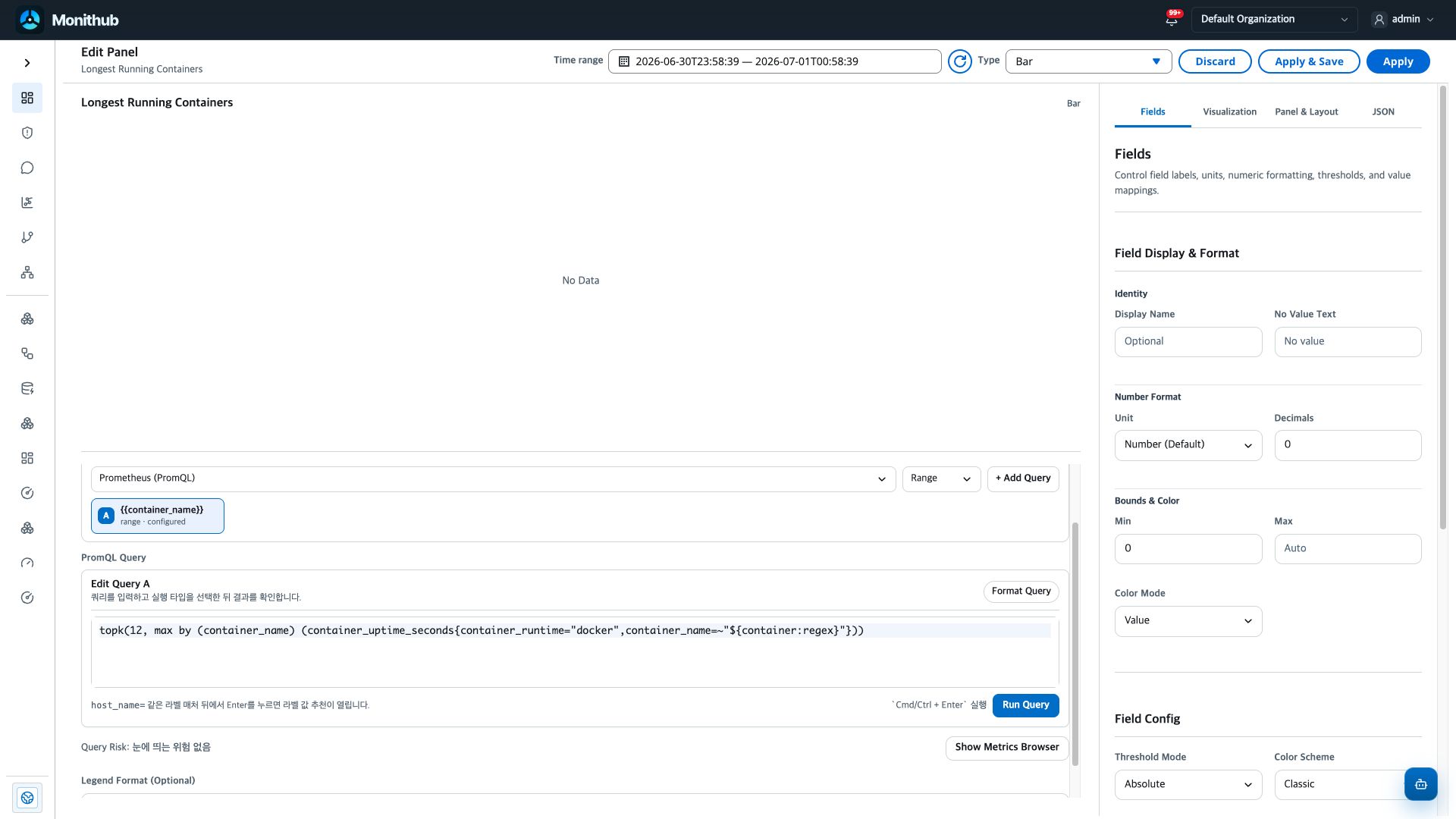The image size is (1456, 819).
Task: Click the blue A badge of query A
Action: [106, 516]
